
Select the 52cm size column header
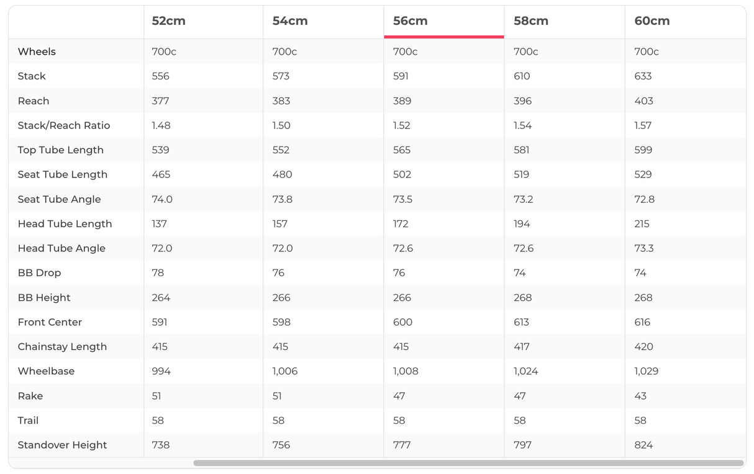[x=168, y=21]
